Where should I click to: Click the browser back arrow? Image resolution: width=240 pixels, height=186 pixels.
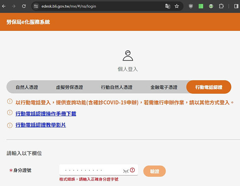click(4, 6)
